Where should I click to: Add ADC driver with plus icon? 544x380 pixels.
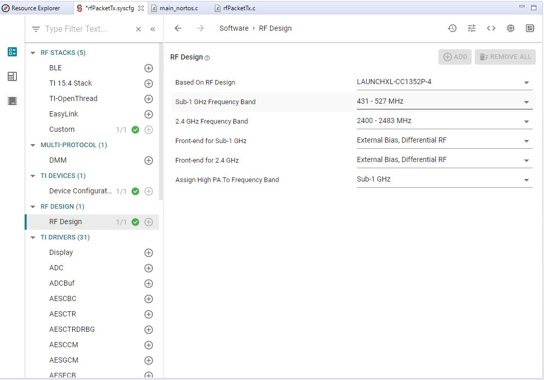(x=149, y=268)
